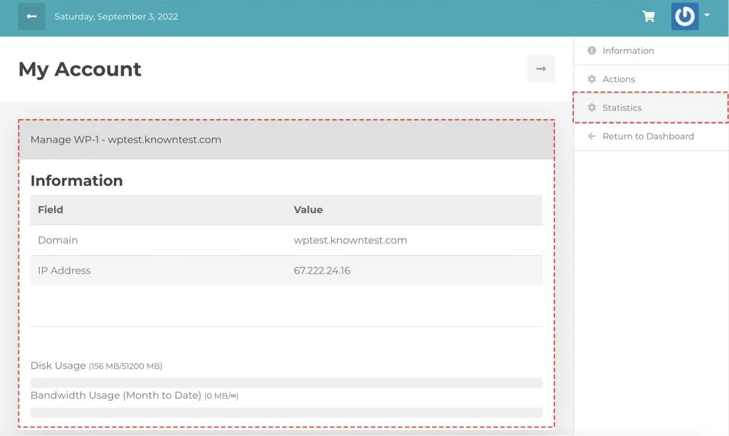729x436 pixels.
Task: Switch to the Statistics section
Action: (622, 108)
